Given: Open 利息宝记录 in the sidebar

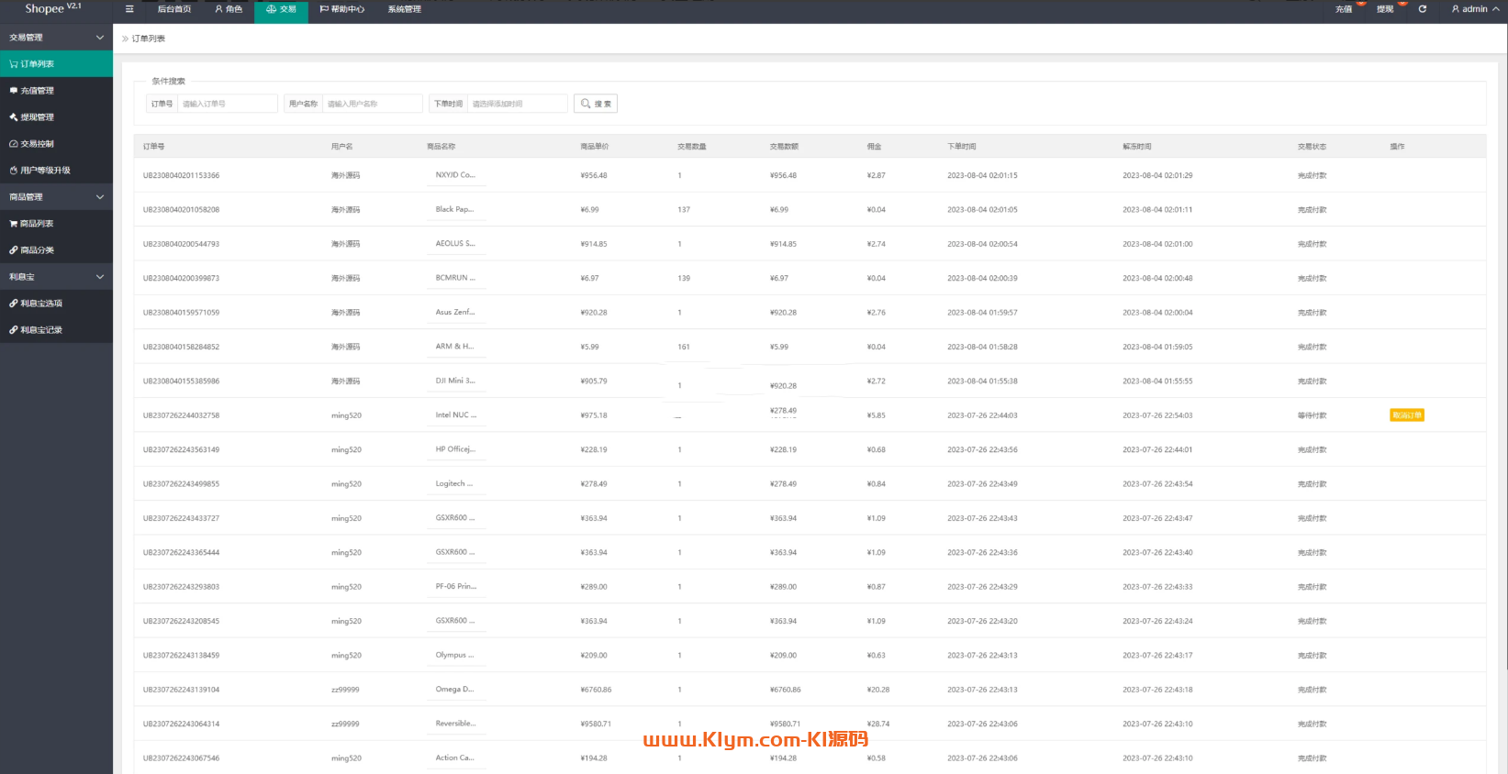Looking at the screenshot, I should pos(41,330).
